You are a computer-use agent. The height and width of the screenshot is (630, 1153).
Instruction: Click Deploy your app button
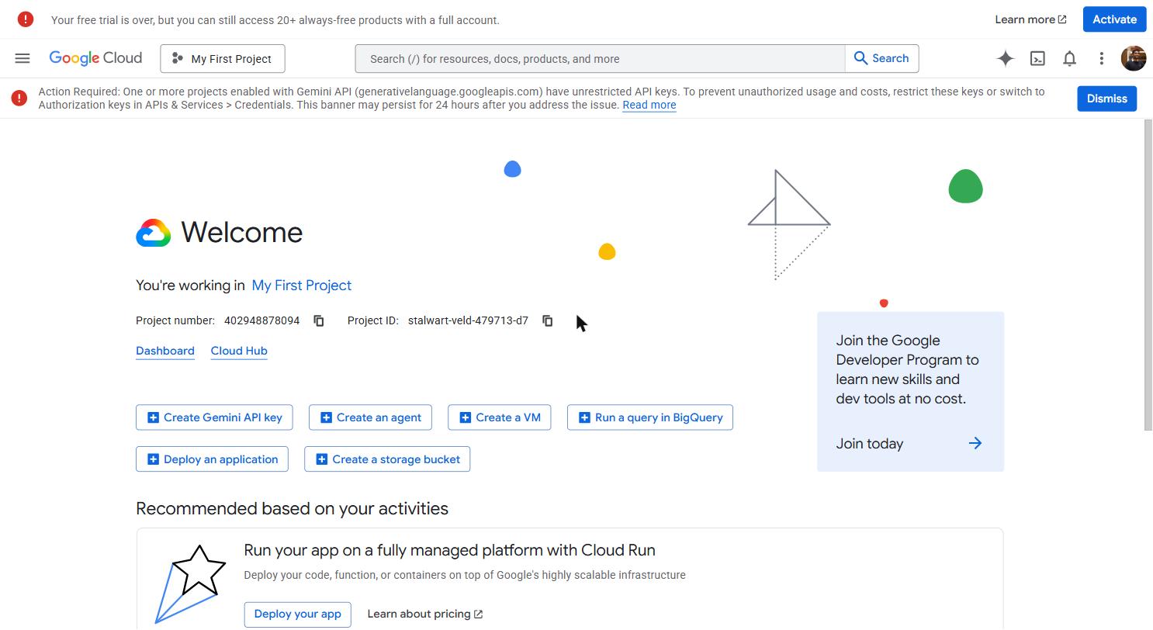pyautogui.click(x=297, y=614)
